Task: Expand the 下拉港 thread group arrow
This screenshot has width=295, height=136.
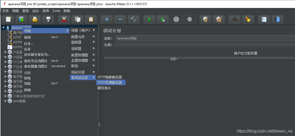Action: (x=5, y=67)
